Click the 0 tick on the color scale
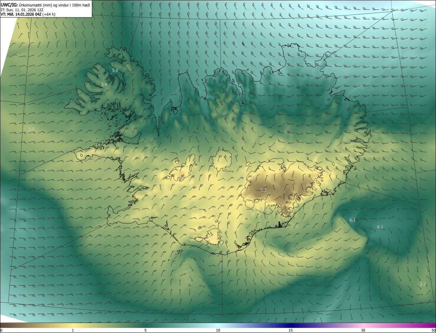This screenshot has width=436, height=333. tap(1, 330)
